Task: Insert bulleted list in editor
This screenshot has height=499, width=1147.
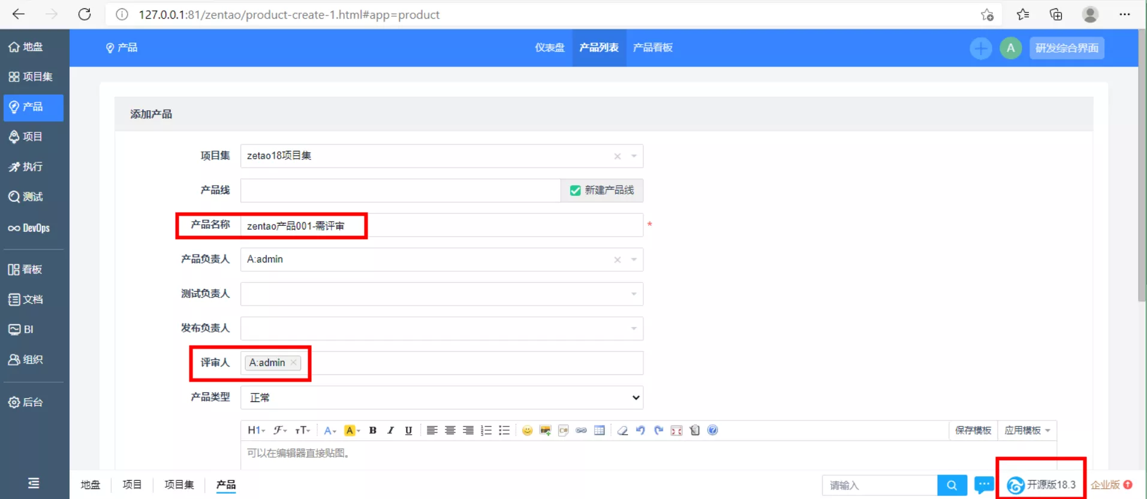Action: coord(504,430)
